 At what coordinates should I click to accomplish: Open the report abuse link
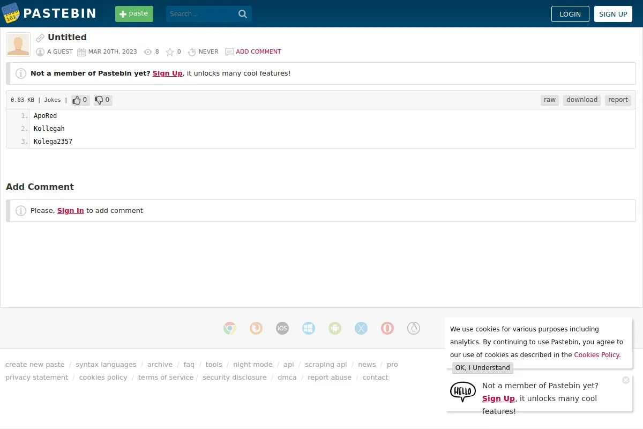click(330, 378)
